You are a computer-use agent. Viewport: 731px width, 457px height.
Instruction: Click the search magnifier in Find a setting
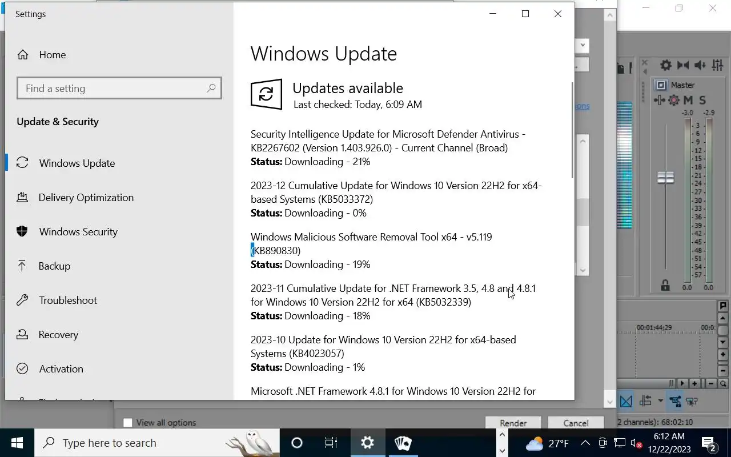pos(211,88)
